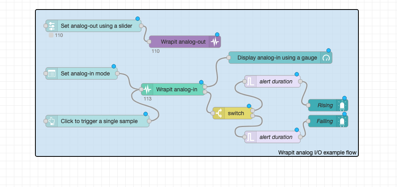397x187 pixels.
Task: Select the switch node label
Action: click(236, 113)
